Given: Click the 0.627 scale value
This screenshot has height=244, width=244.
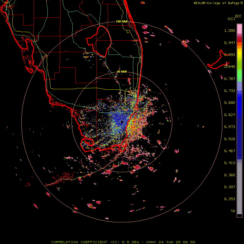Looking at the screenshot, I should (230, 115).
